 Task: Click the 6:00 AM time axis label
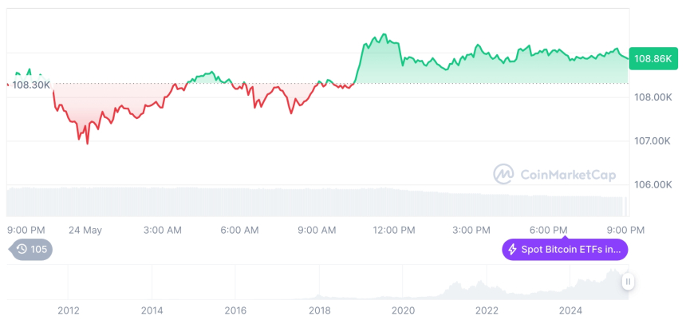(239, 230)
